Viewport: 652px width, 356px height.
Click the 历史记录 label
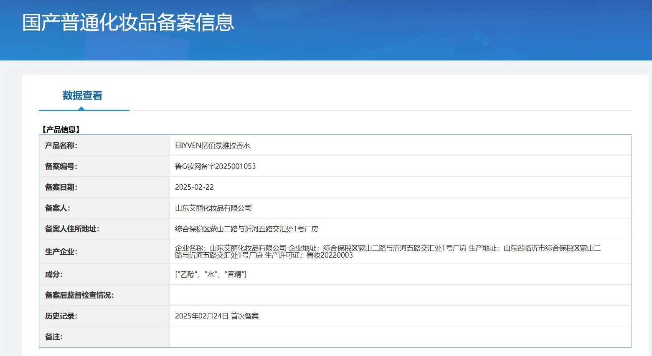click(61, 316)
